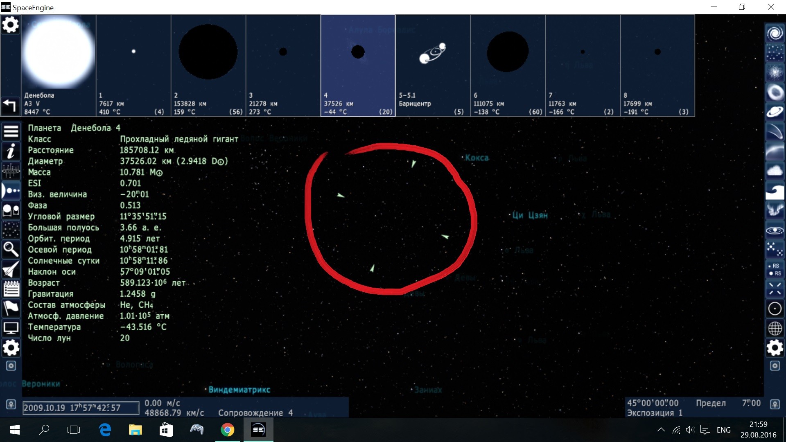Toggle selection pointer markers icon

[775, 289]
